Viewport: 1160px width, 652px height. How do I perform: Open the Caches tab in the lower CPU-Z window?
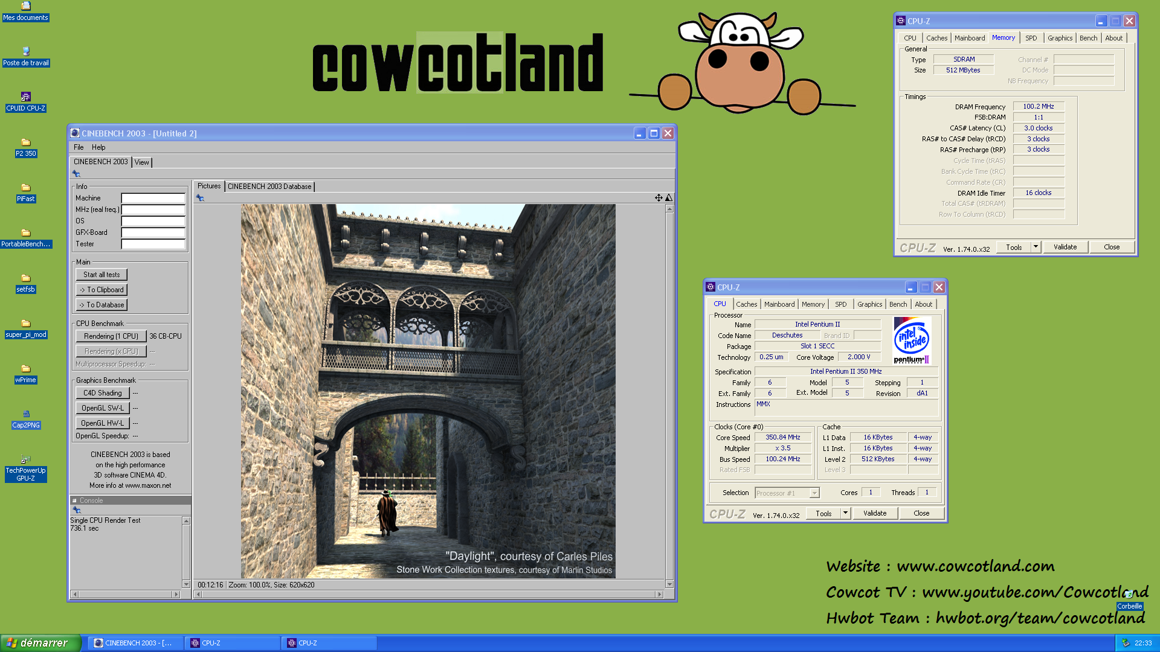click(747, 304)
